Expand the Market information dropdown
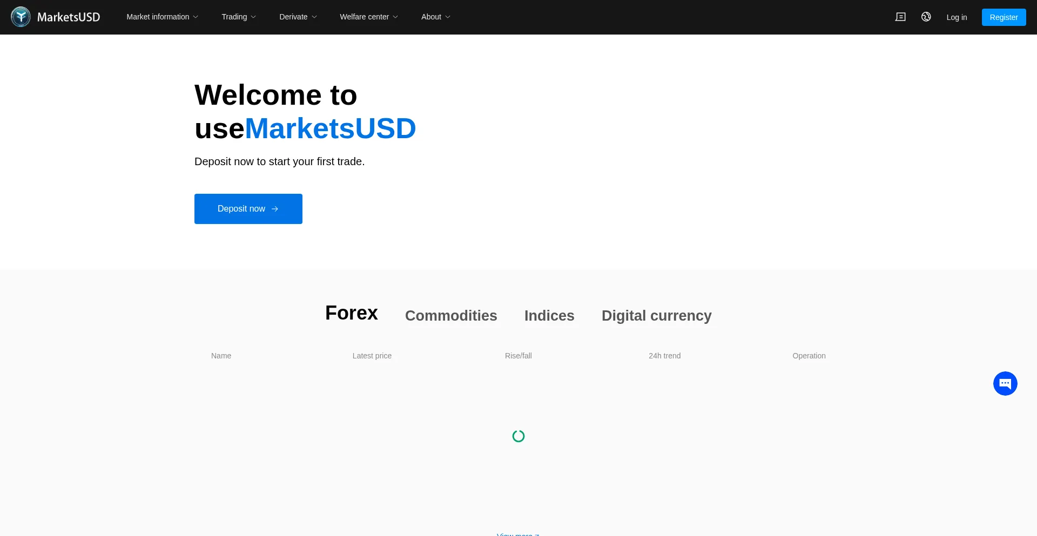Viewport: 1037px width, 536px height. (162, 17)
